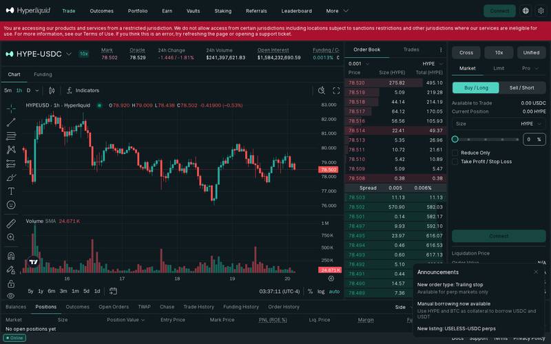551x344 pixels.
Task: Click the size percentage input field
Action: point(534,140)
